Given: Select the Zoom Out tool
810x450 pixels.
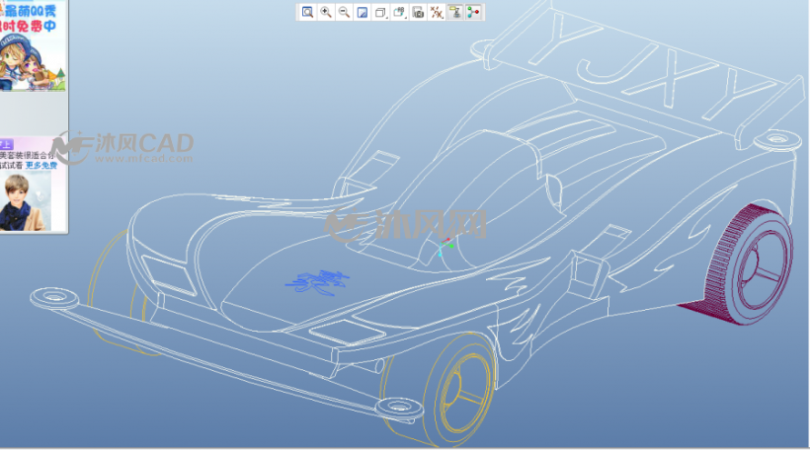Looking at the screenshot, I should coord(344,13).
